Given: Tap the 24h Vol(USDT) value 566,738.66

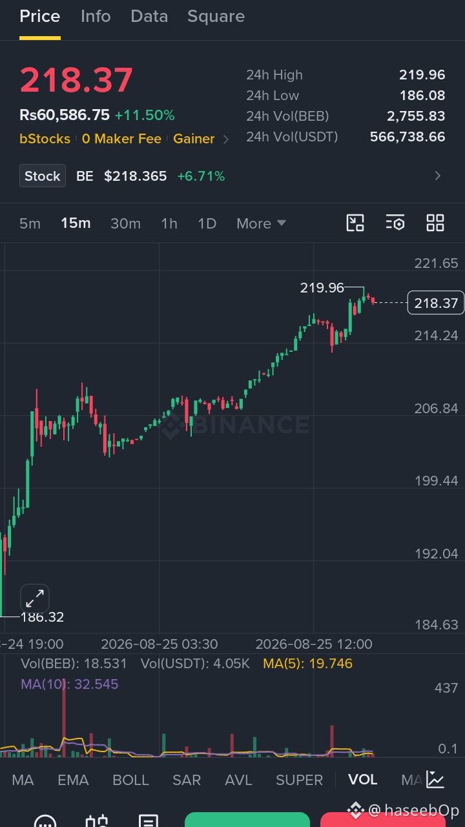Looking at the screenshot, I should click(x=408, y=137).
